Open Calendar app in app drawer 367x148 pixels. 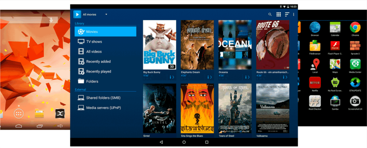pos(335,29)
